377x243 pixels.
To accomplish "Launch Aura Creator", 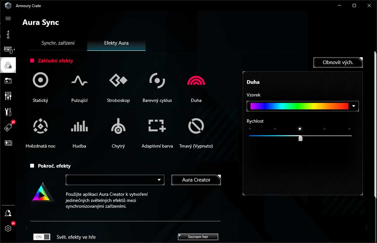I will point(196,180).
